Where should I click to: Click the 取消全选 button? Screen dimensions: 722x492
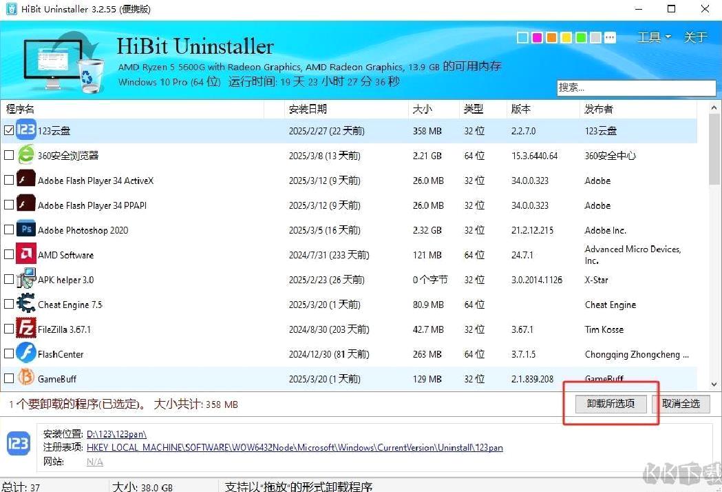[x=681, y=404]
